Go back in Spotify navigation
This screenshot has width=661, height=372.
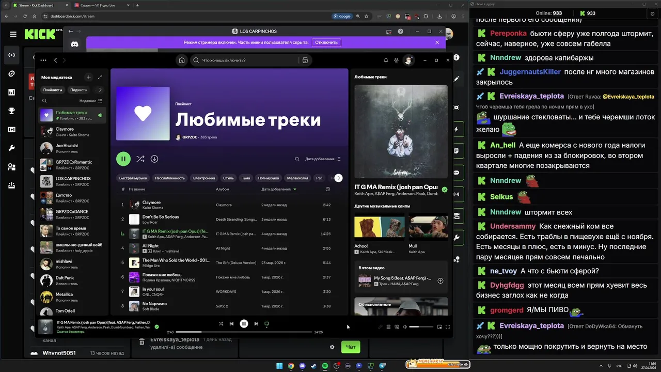click(x=56, y=60)
